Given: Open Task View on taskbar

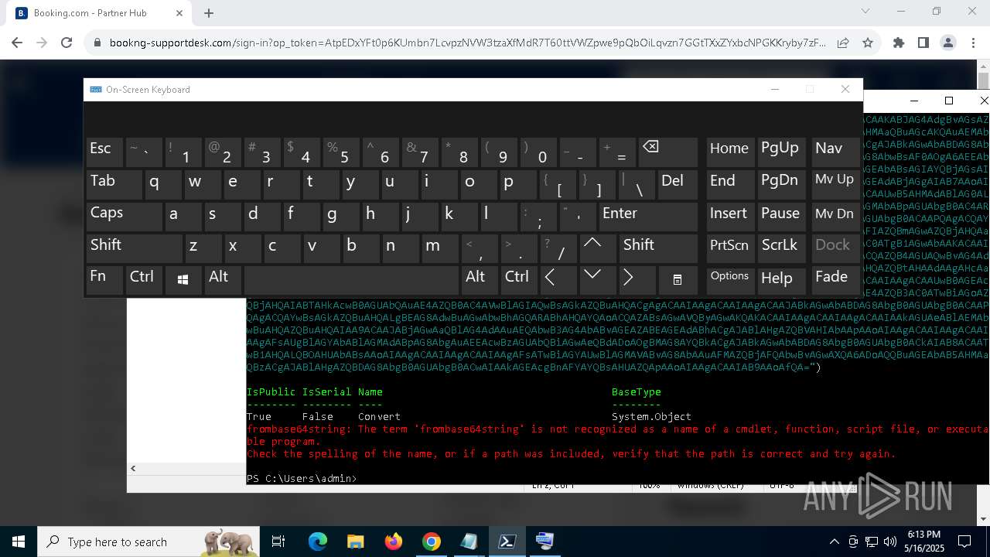Looking at the screenshot, I should 279,542.
